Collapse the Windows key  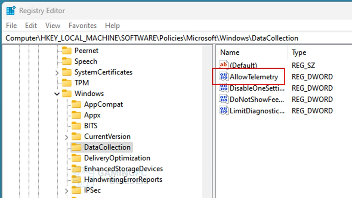click(x=57, y=94)
